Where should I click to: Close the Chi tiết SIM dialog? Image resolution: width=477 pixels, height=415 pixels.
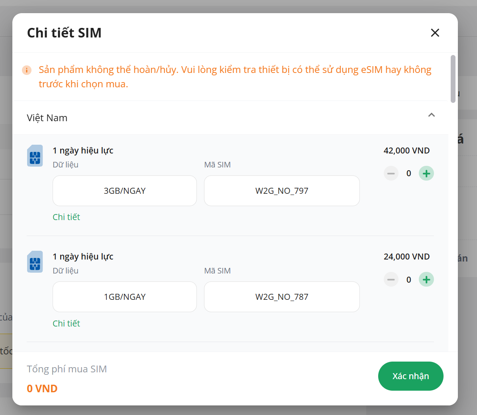[435, 33]
